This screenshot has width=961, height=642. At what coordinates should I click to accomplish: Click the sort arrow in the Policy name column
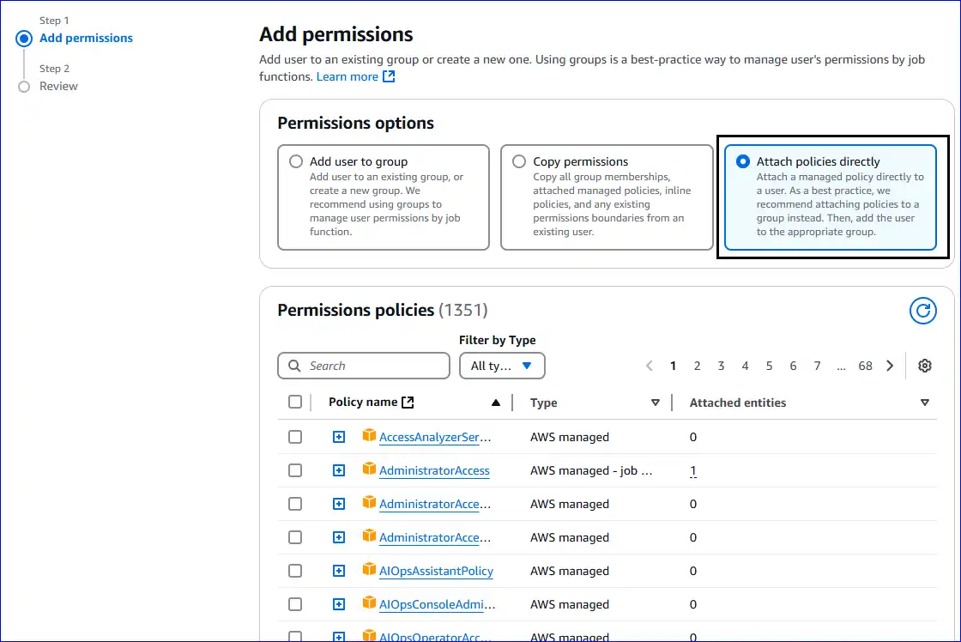pyautogui.click(x=495, y=402)
